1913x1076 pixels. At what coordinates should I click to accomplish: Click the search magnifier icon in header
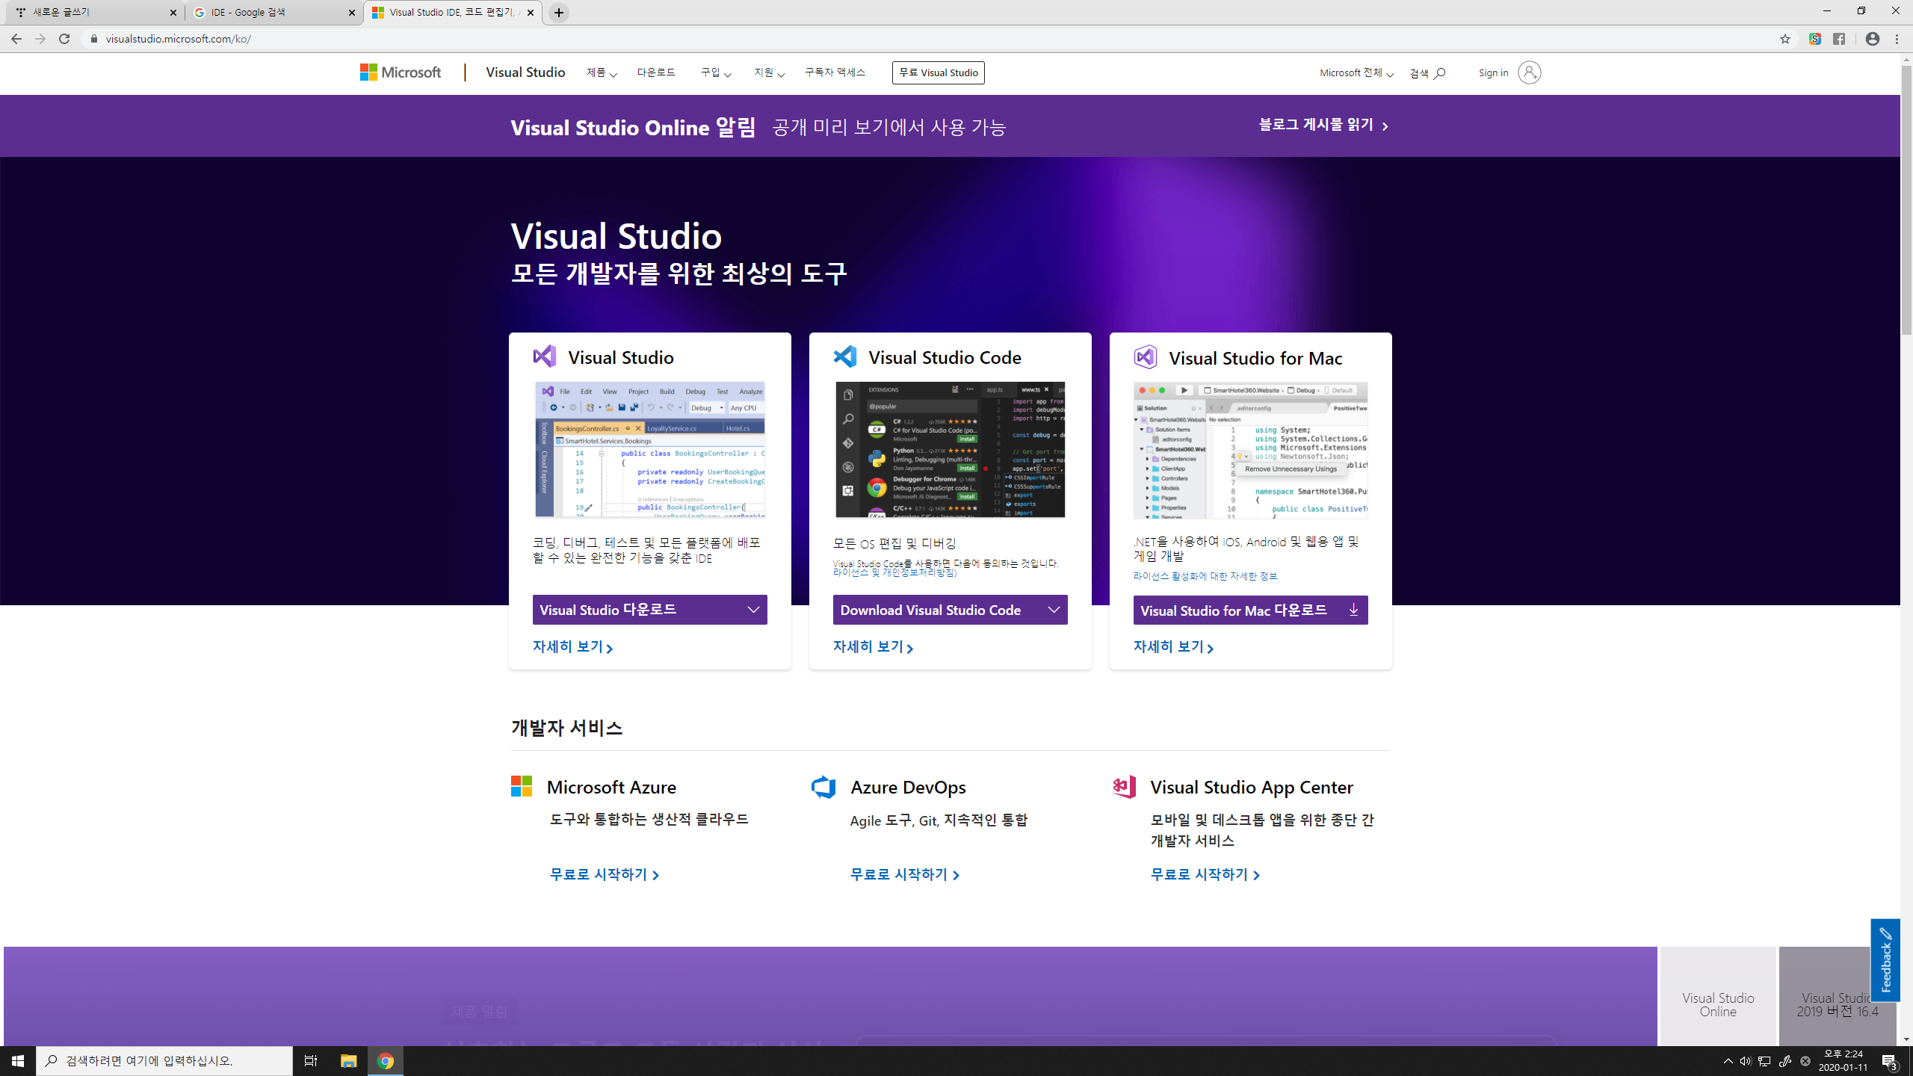click(x=1439, y=73)
